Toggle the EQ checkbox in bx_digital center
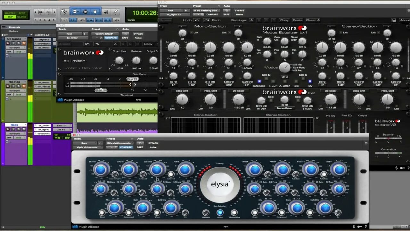The width and height of the screenshot is (410, 231). [x=310, y=81]
